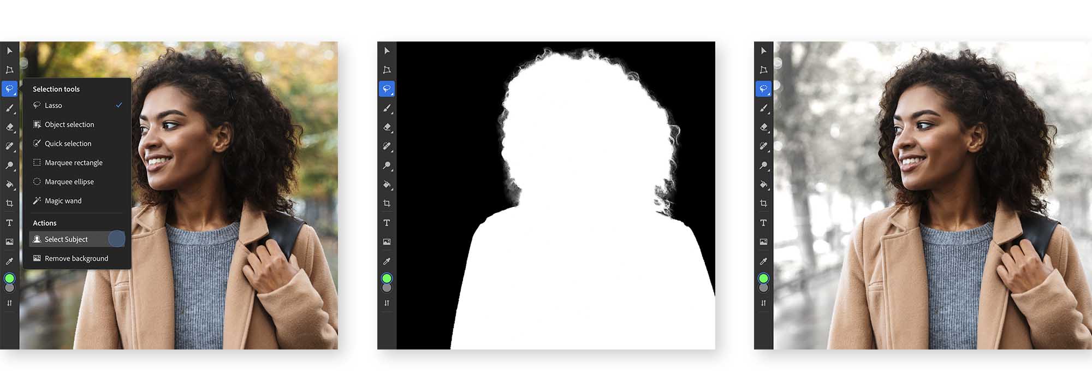Select the Type tool in the middle panel
The width and height of the screenshot is (1092, 391).
(387, 223)
